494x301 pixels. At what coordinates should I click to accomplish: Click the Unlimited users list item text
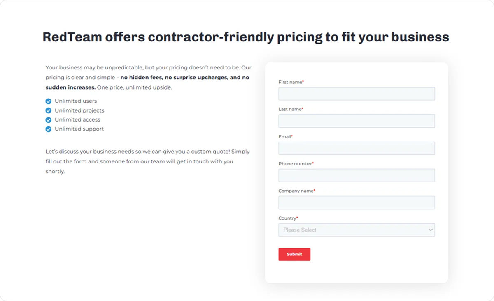coord(75,101)
